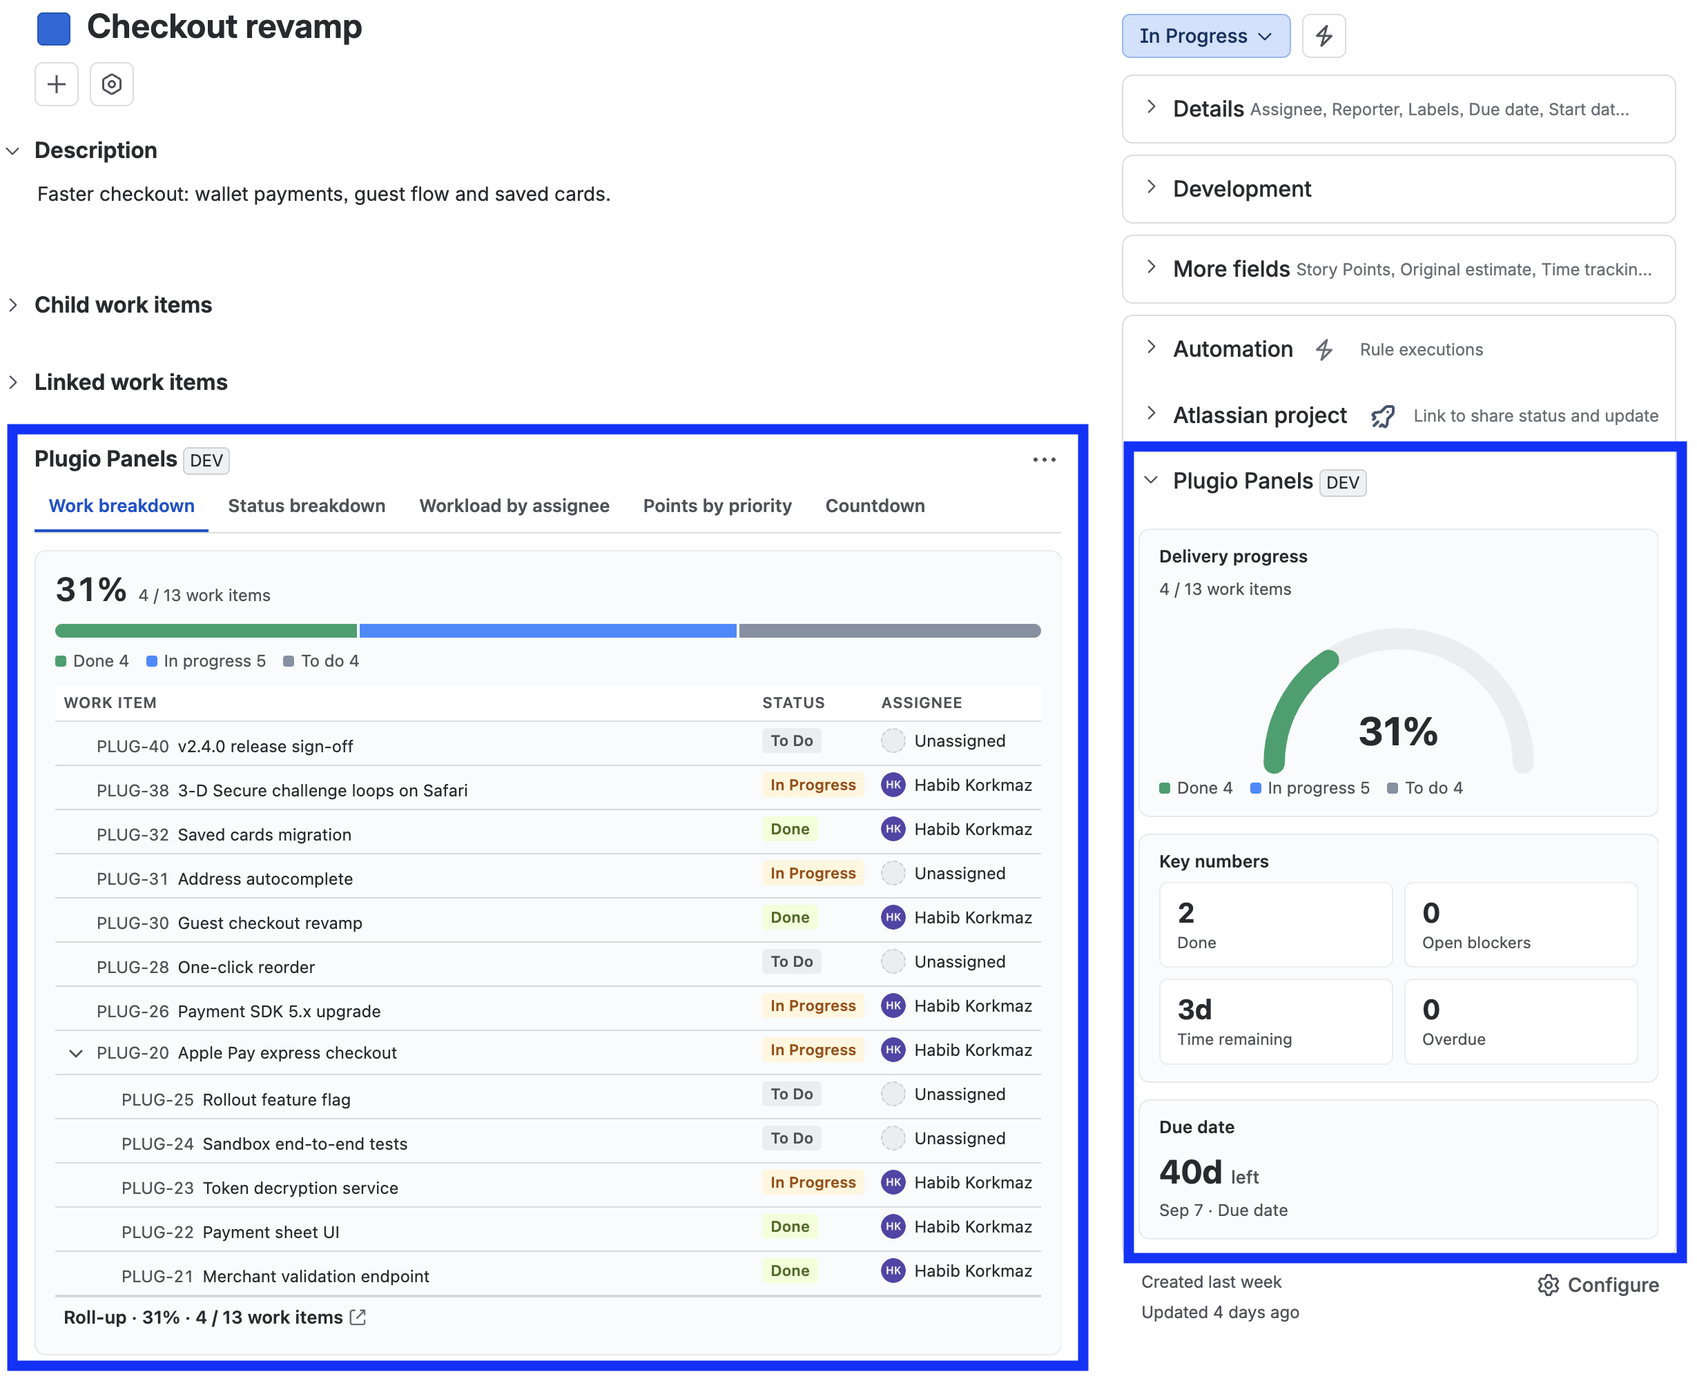The width and height of the screenshot is (1697, 1383).
Task: Click the green Done progress bar segment
Action: tap(206, 631)
